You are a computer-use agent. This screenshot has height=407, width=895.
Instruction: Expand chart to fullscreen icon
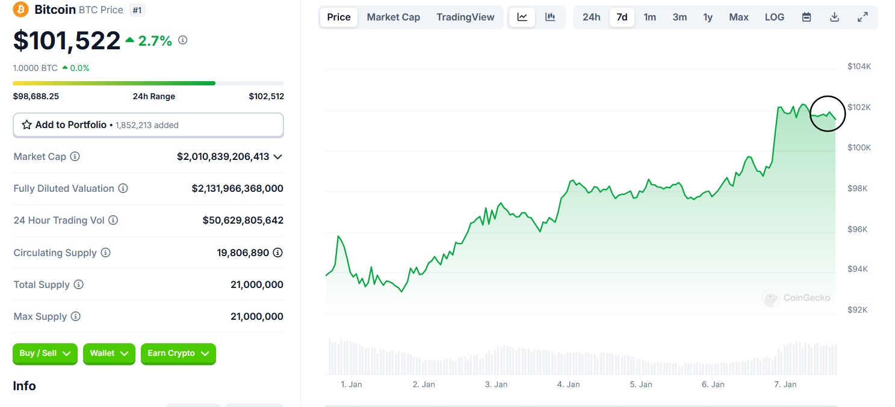(x=862, y=17)
